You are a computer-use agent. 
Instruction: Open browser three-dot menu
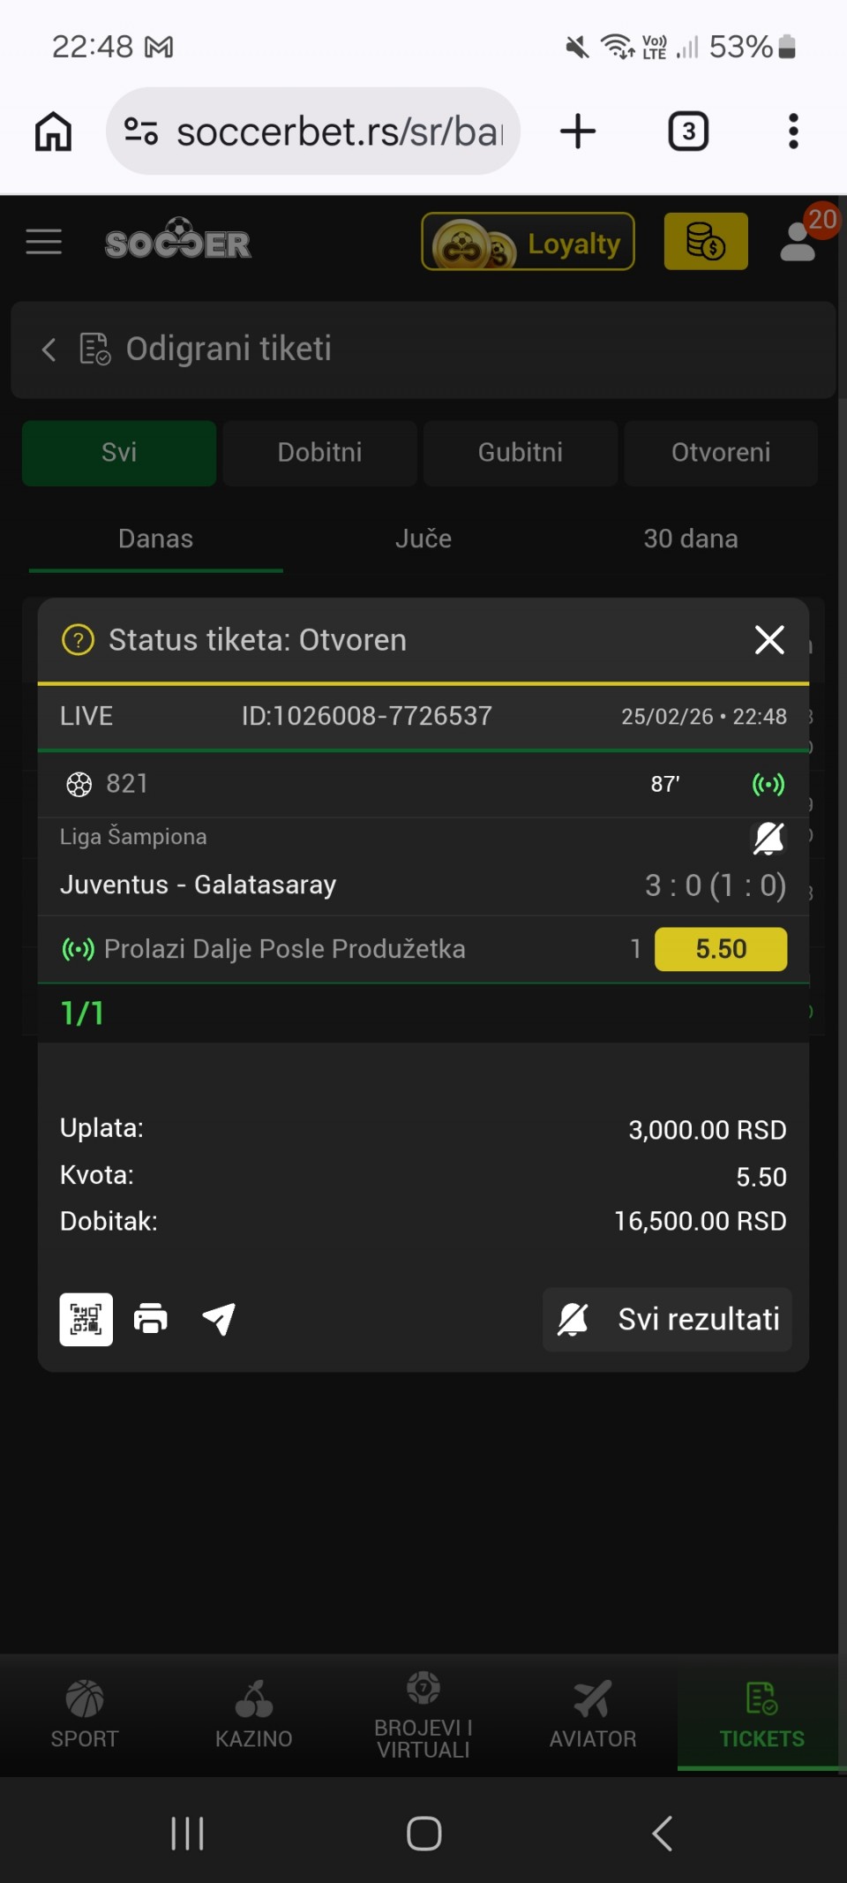pos(793,132)
